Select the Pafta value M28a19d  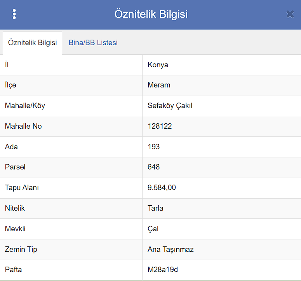[x=163, y=270]
